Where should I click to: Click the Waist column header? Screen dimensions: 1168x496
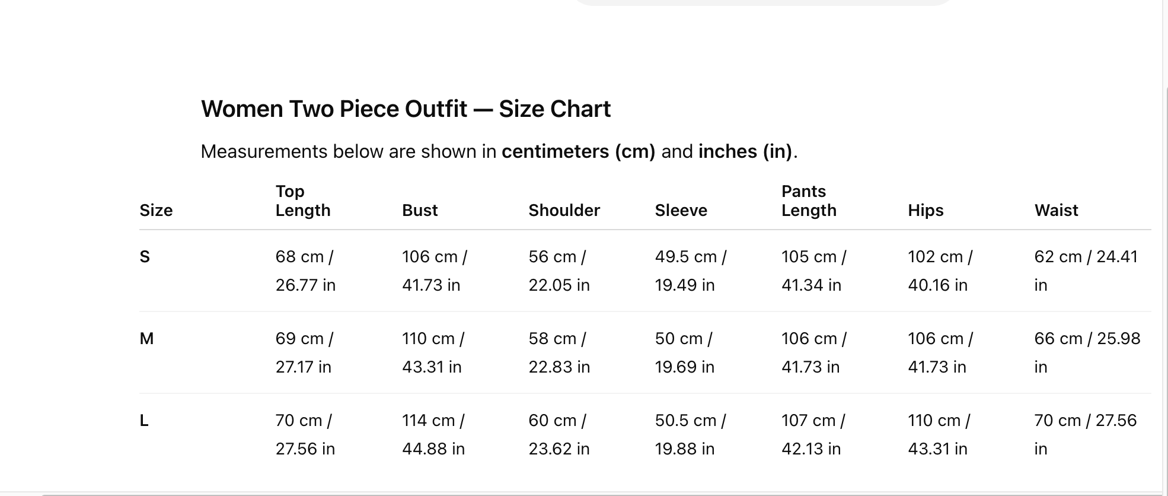(x=1056, y=211)
